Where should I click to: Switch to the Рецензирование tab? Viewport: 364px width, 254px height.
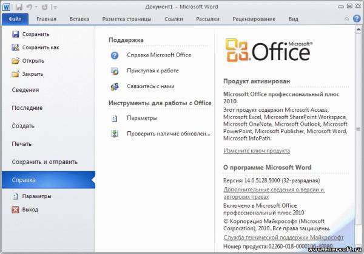click(x=254, y=19)
